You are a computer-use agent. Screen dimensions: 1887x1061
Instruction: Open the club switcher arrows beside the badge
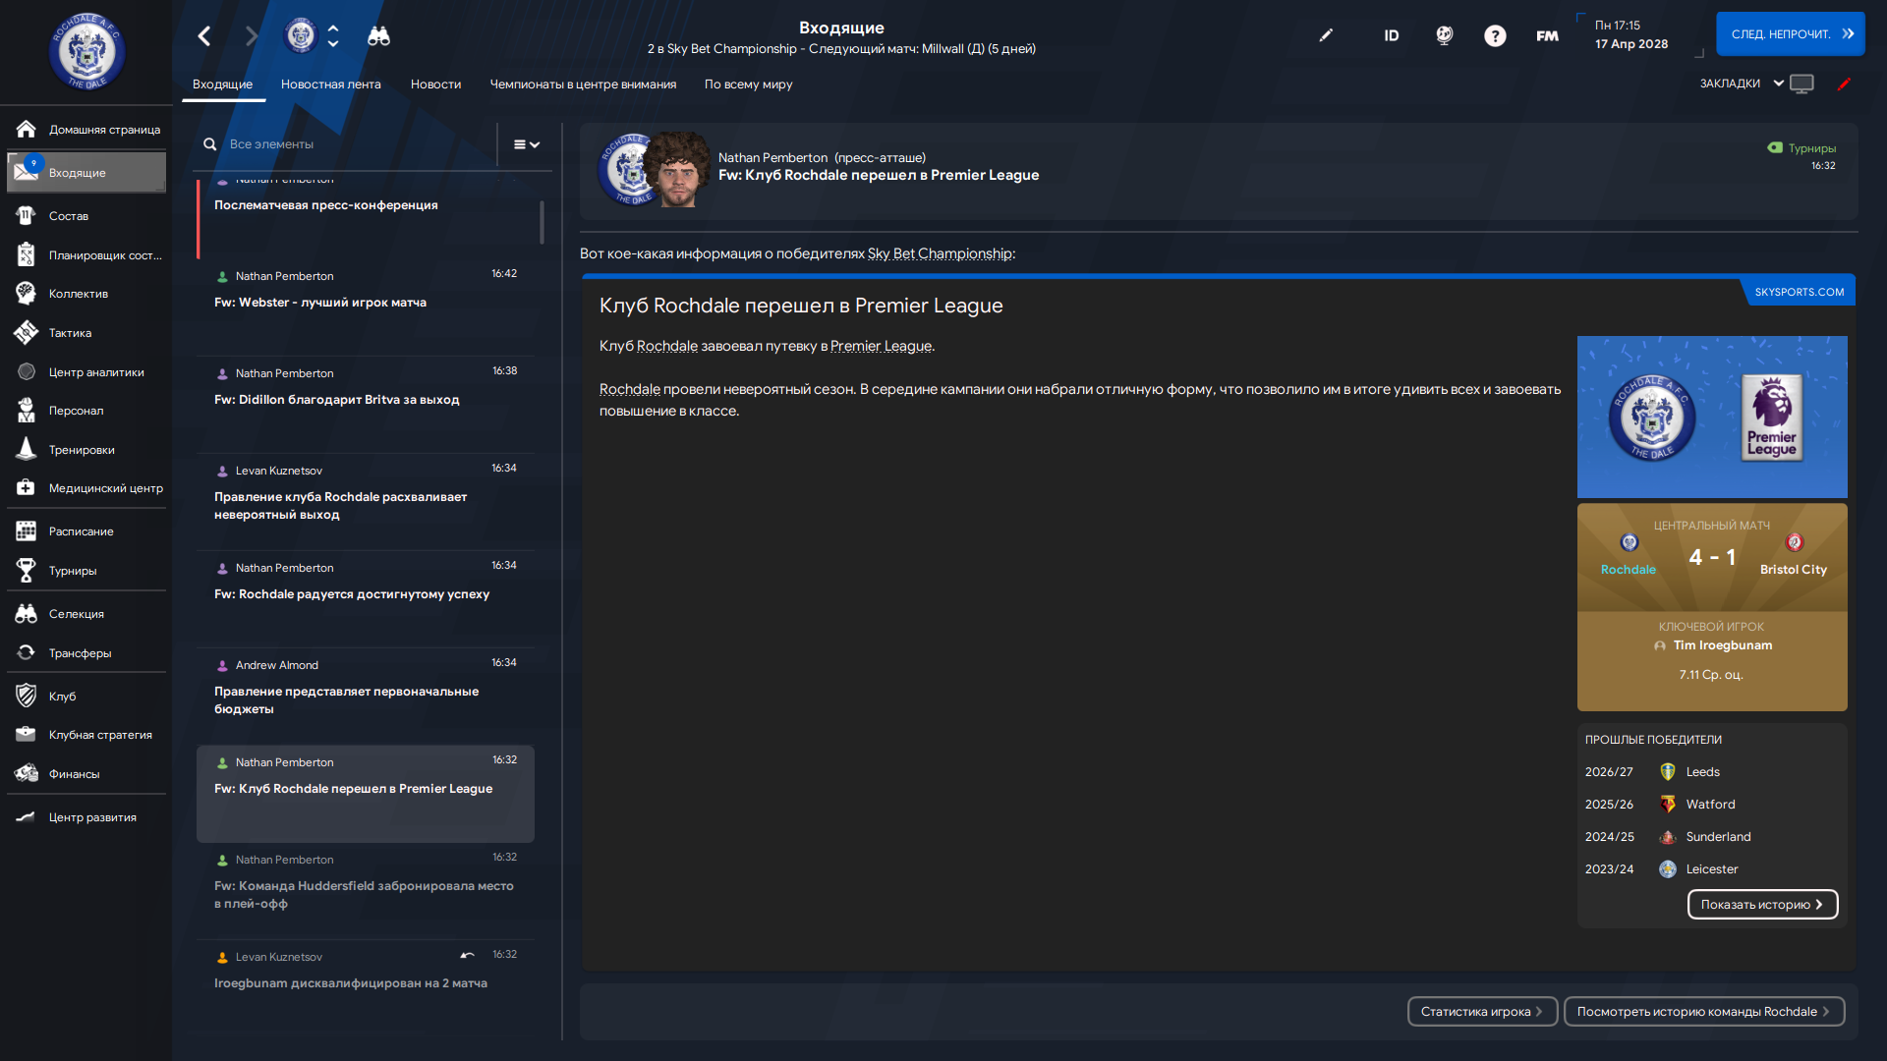tap(333, 36)
